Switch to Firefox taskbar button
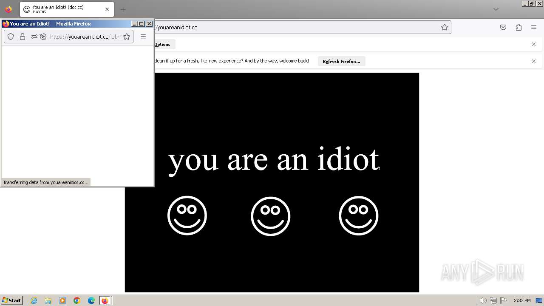This screenshot has width=544, height=306. pos(105,300)
